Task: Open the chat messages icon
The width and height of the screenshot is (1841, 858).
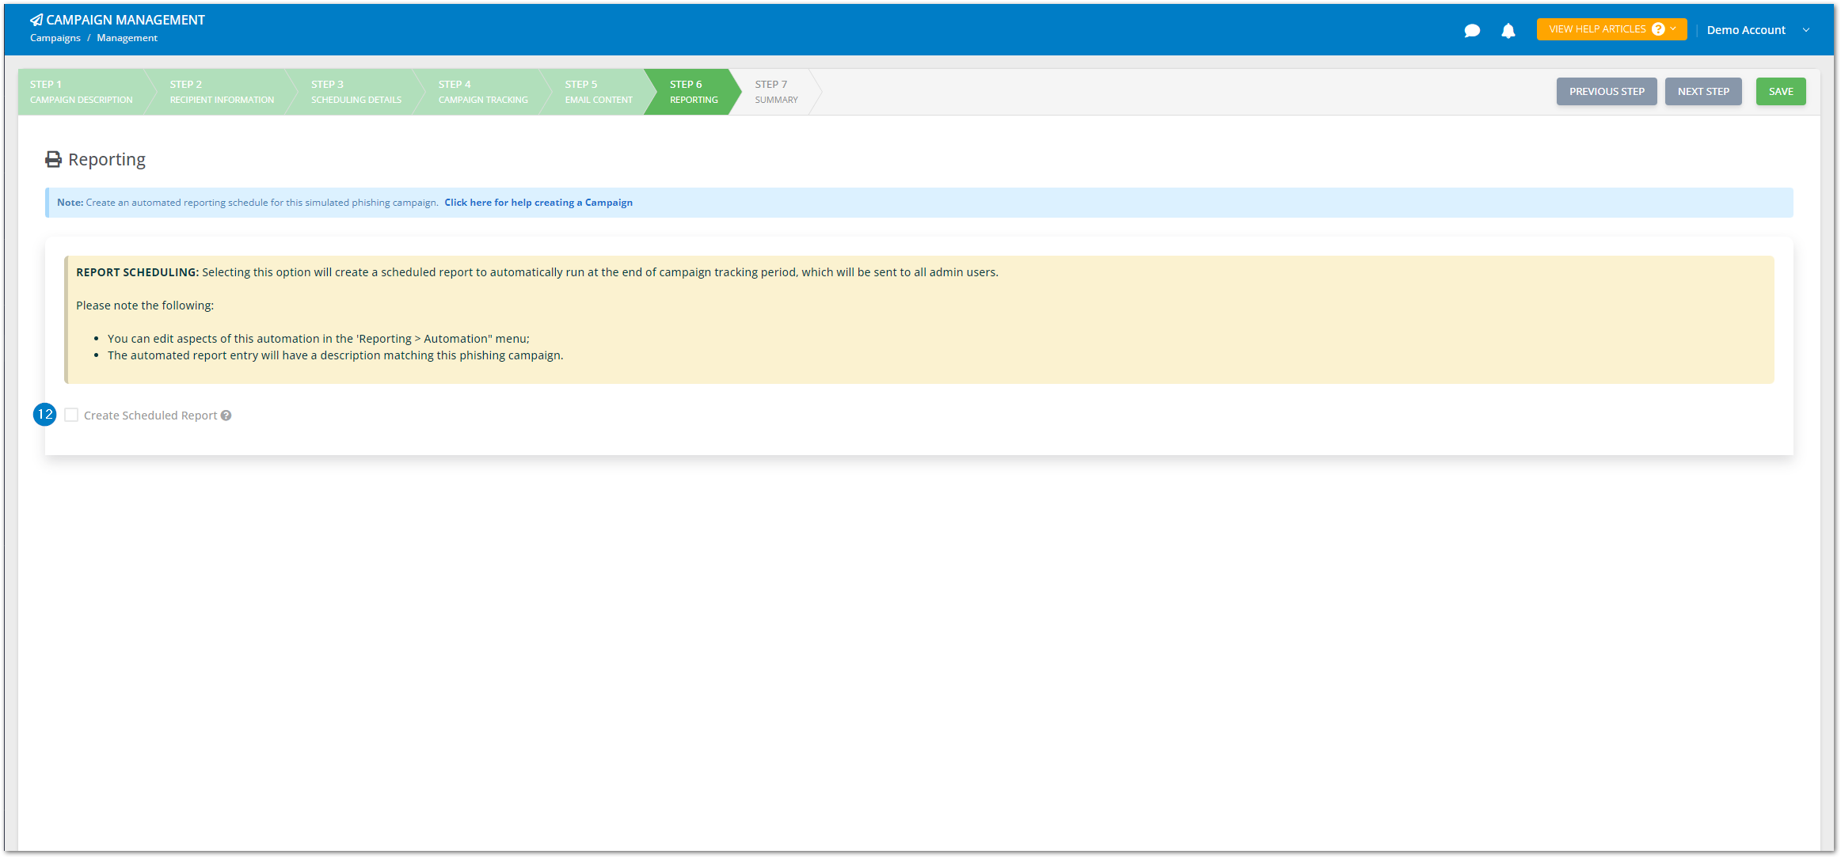Action: click(1472, 31)
